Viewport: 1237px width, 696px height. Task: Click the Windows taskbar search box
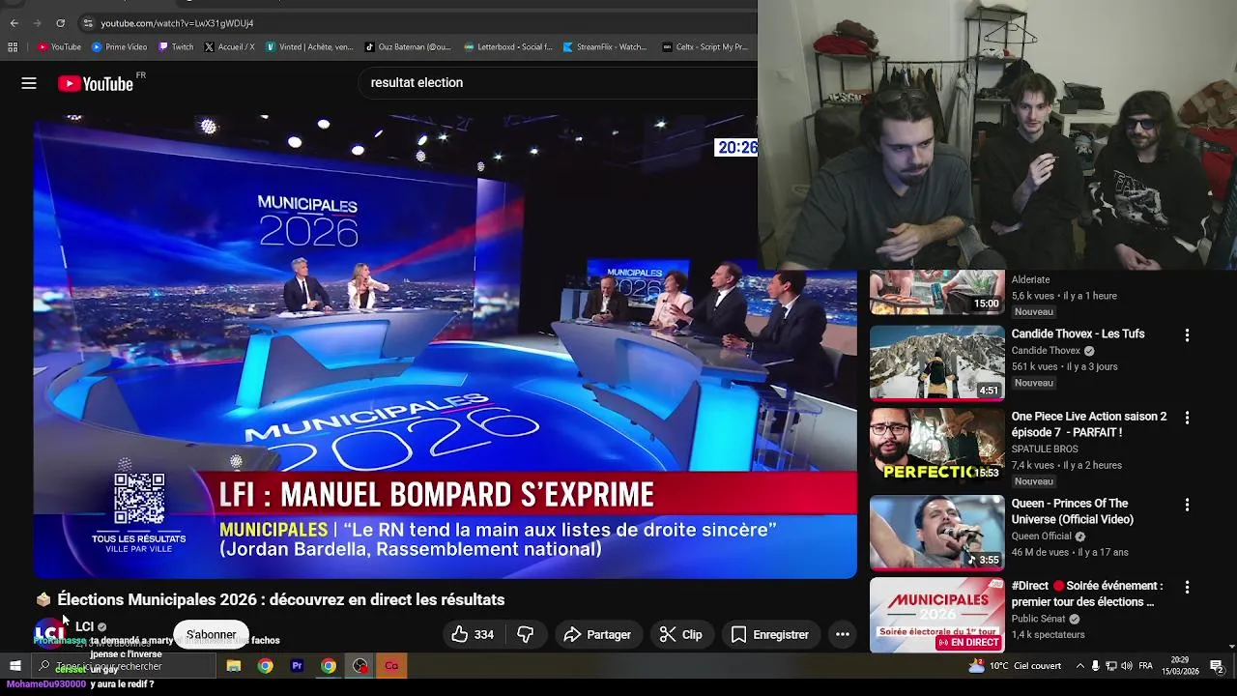(124, 666)
